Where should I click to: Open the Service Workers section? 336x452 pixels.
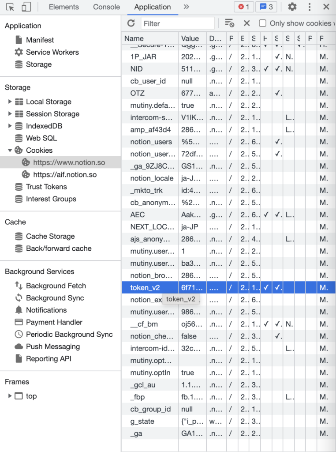pyautogui.click(x=52, y=52)
